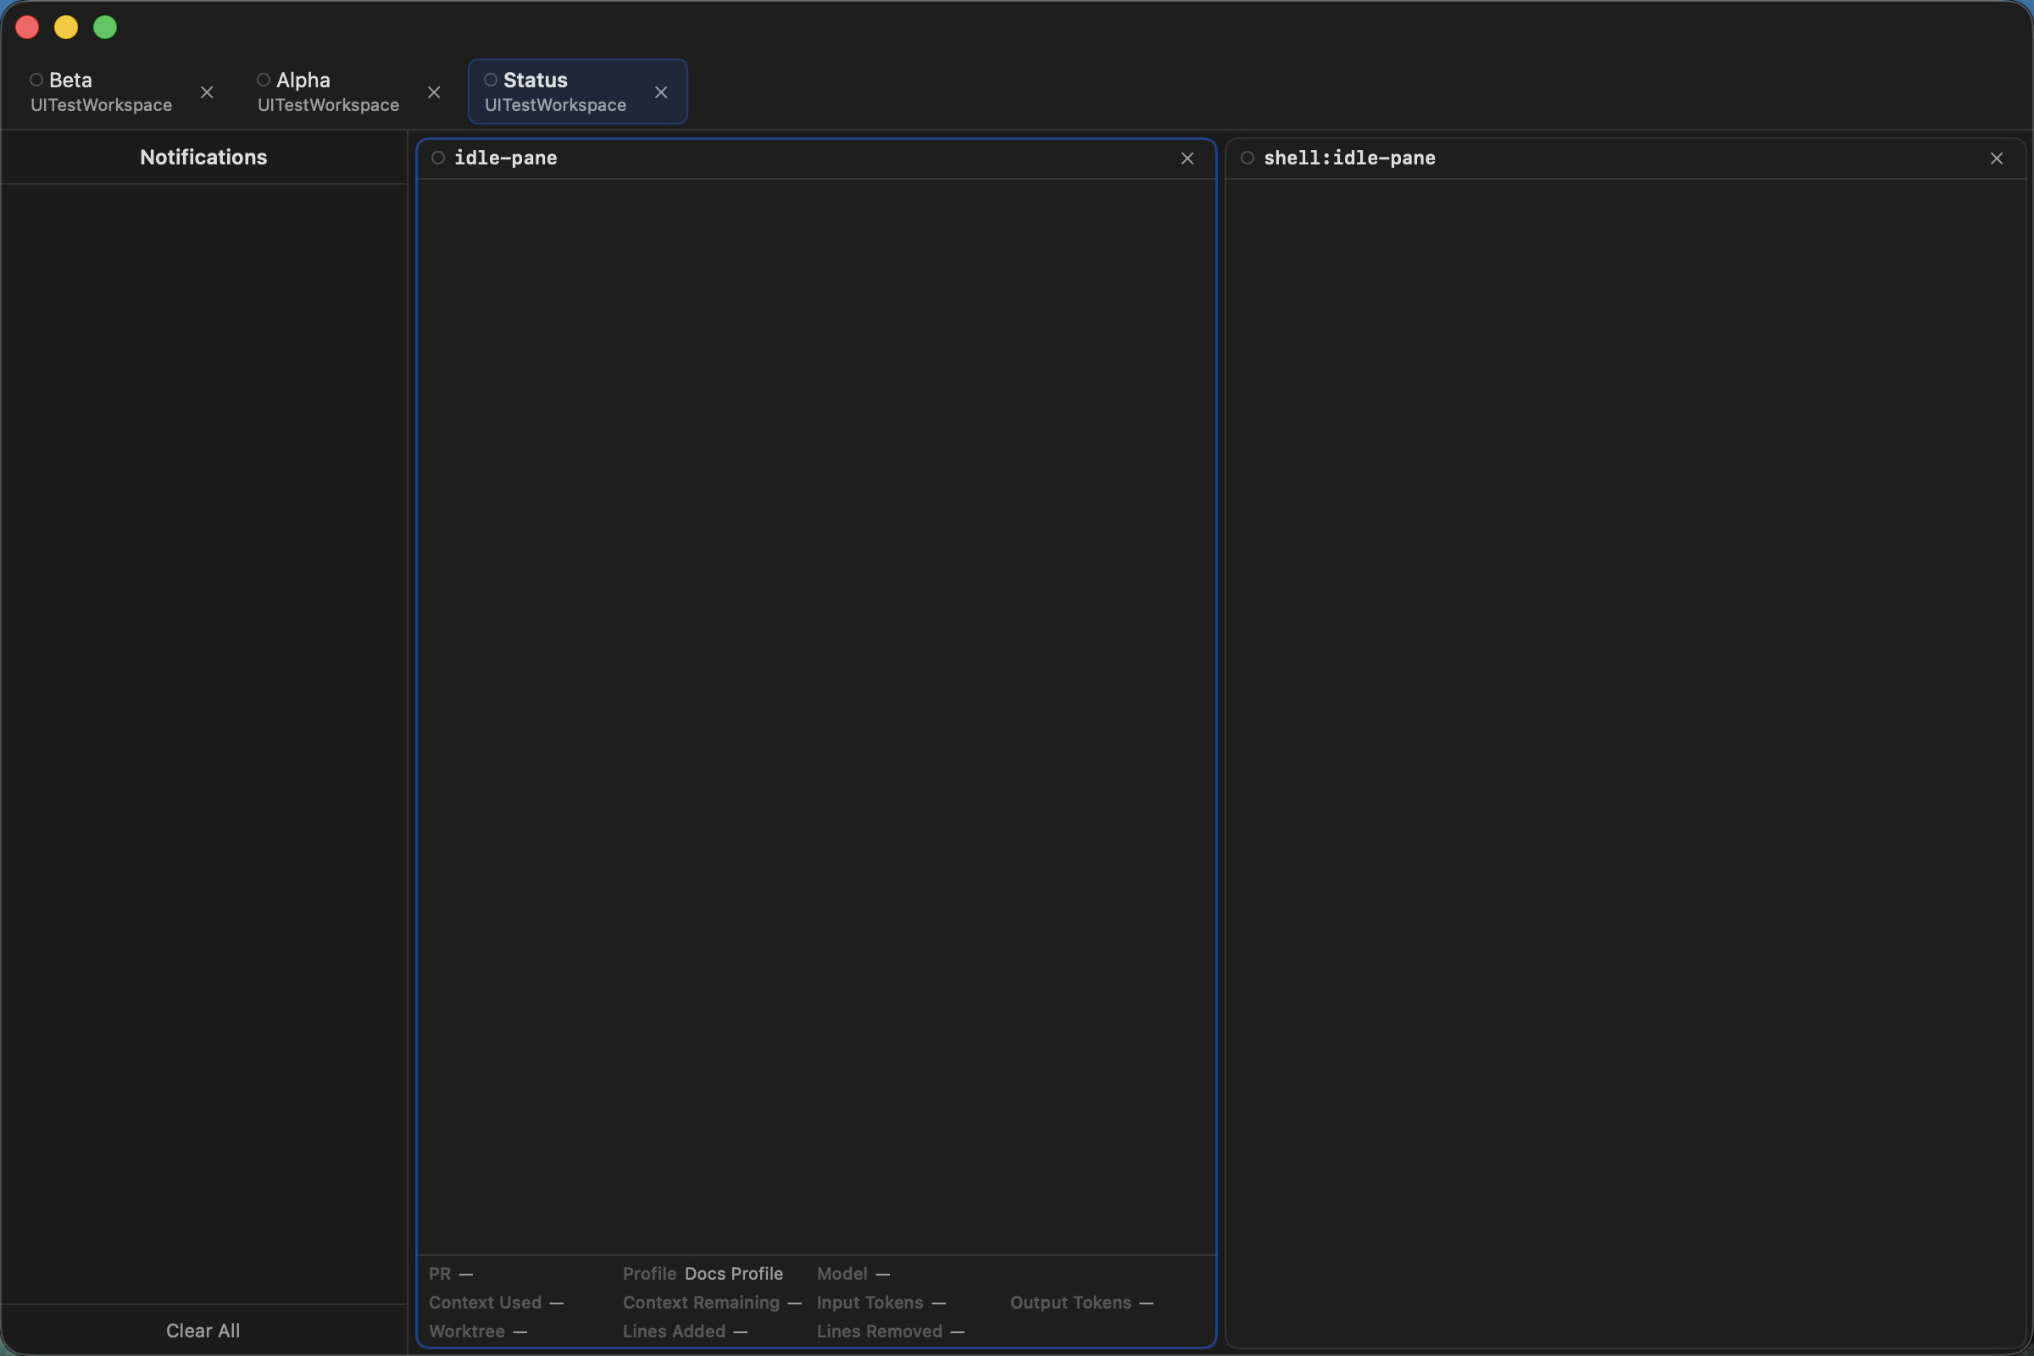The image size is (2034, 1356).
Task: Select the idle-pane title
Action: point(506,158)
